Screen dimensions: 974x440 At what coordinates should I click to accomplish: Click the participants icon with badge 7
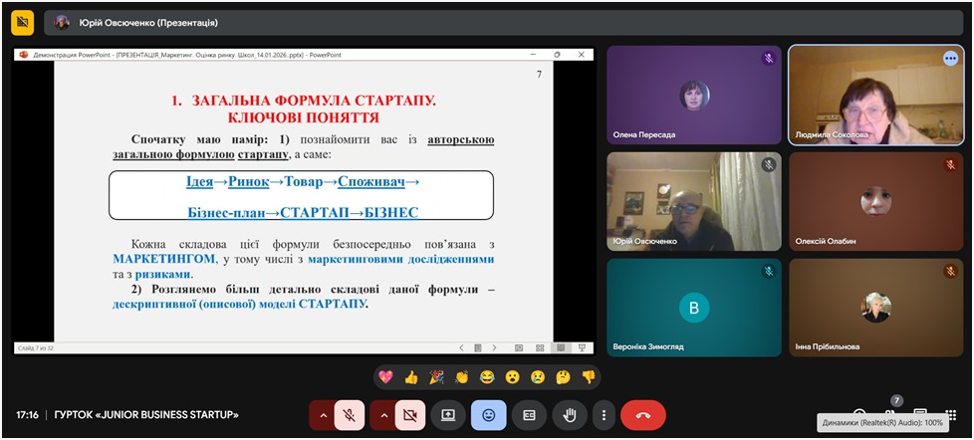(x=889, y=412)
